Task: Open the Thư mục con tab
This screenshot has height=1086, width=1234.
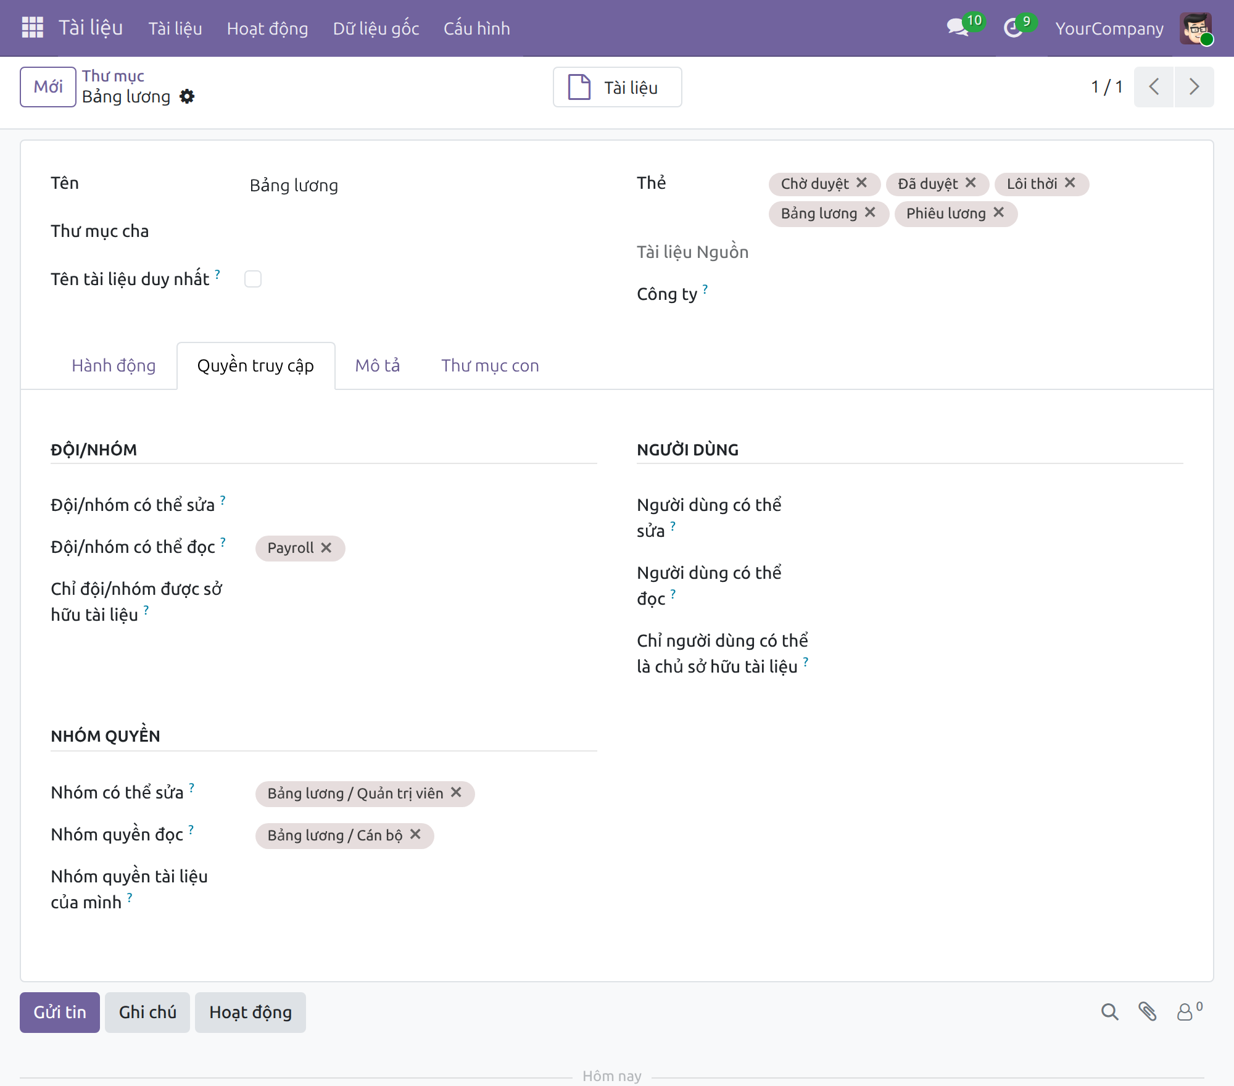Action: tap(490, 366)
